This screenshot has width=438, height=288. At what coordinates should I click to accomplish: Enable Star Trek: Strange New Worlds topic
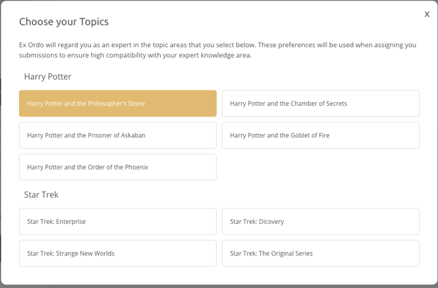click(118, 253)
